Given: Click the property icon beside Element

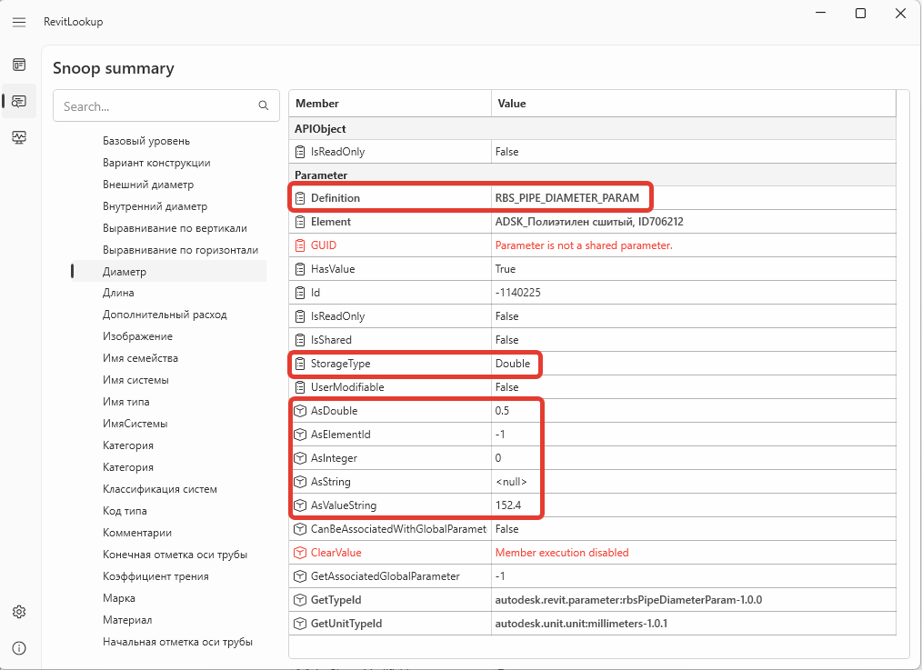Looking at the screenshot, I should click(x=300, y=222).
